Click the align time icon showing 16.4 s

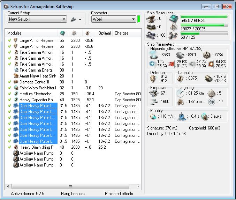[x=182, y=116]
